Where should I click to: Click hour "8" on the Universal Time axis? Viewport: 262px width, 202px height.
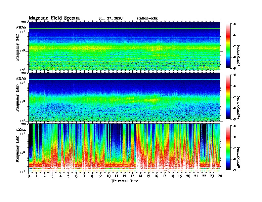(93, 176)
